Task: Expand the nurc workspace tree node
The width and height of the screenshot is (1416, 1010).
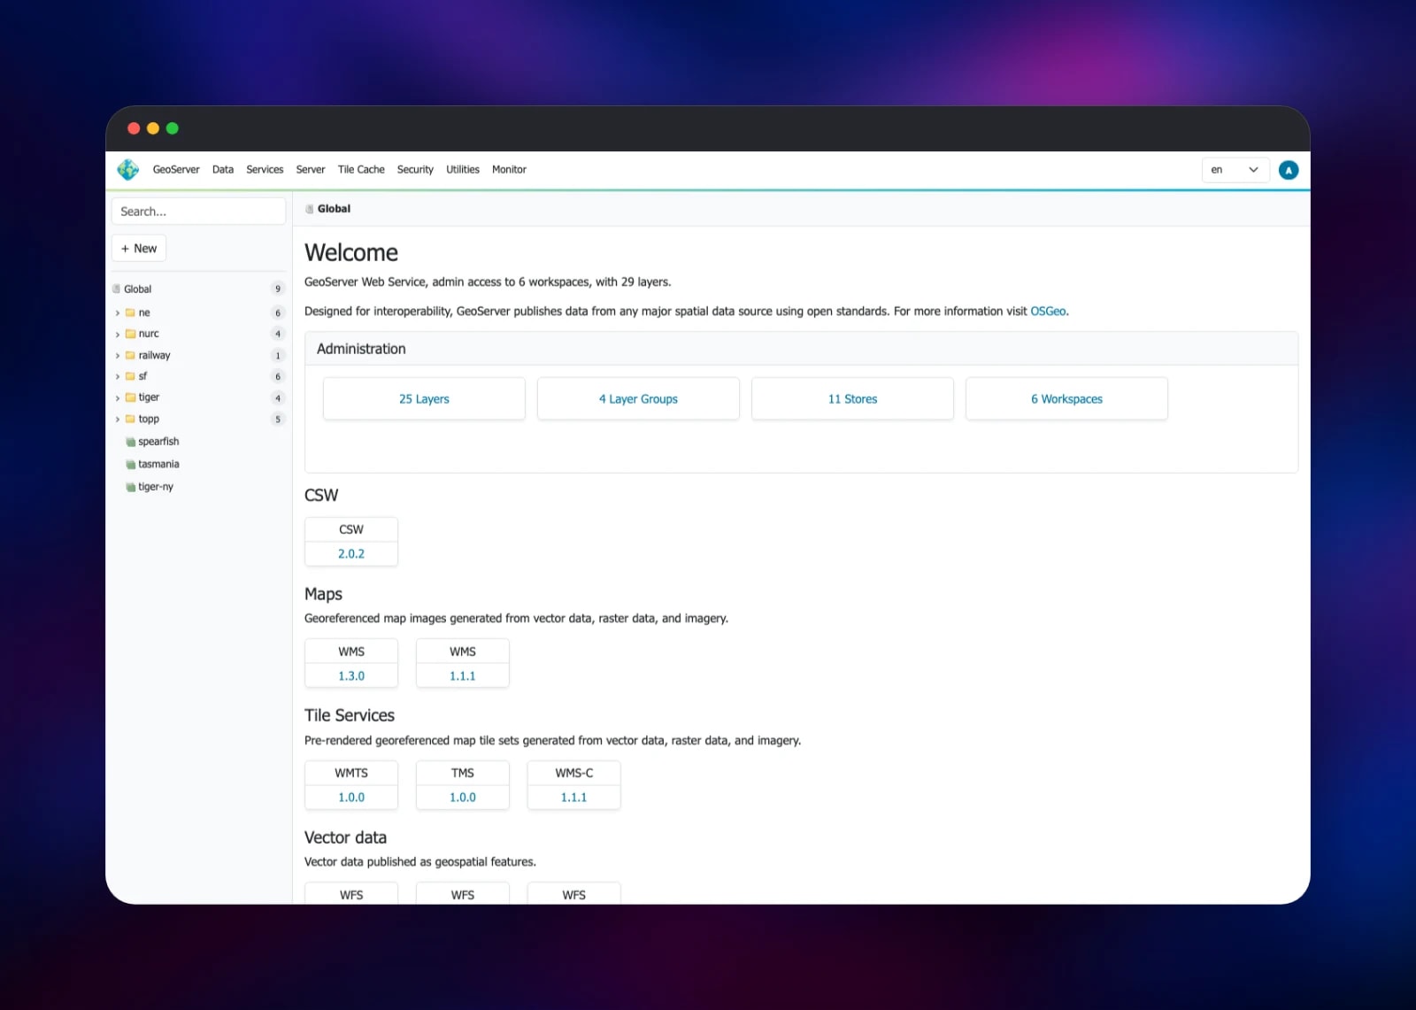Action: pos(117,334)
